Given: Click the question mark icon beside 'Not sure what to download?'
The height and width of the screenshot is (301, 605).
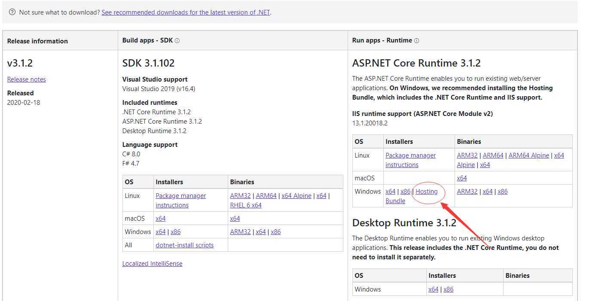Looking at the screenshot, I should (12, 12).
